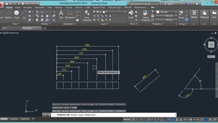Viewport: 218px width, 123px height.
Task: Open the annotation scale 1:1 dropdown
Action: [185, 120]
